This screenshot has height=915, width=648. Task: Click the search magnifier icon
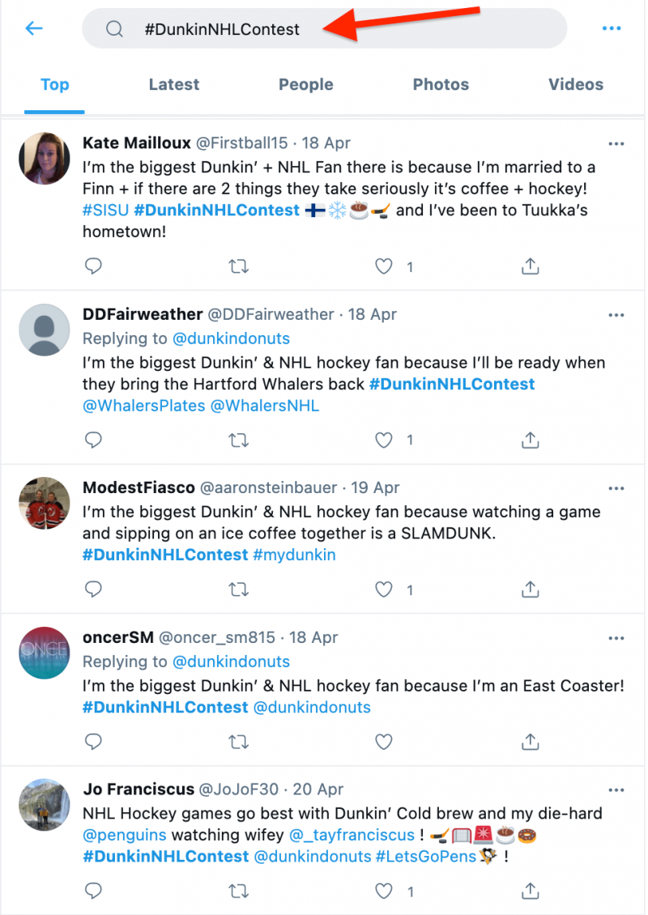point(114,28)
